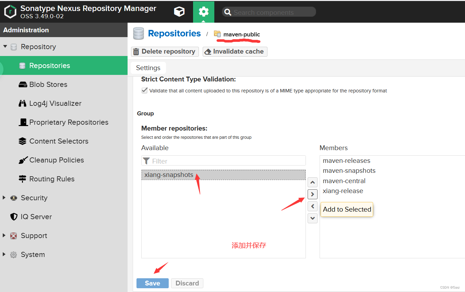
Task: Click the Routing Rules signpost icon
Action: (23, 179)
